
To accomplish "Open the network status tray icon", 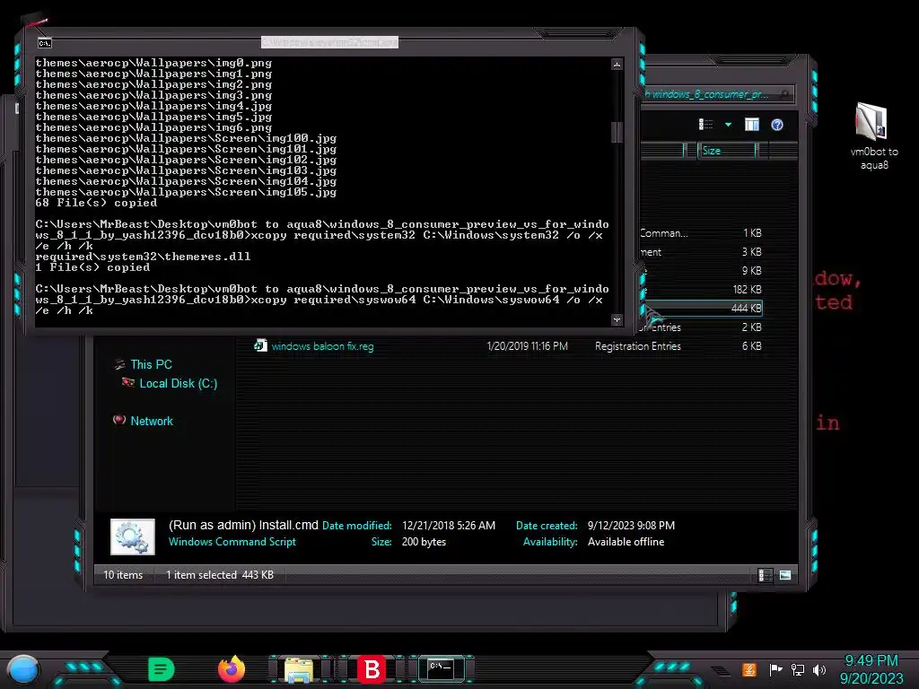I will click(798, 669).
